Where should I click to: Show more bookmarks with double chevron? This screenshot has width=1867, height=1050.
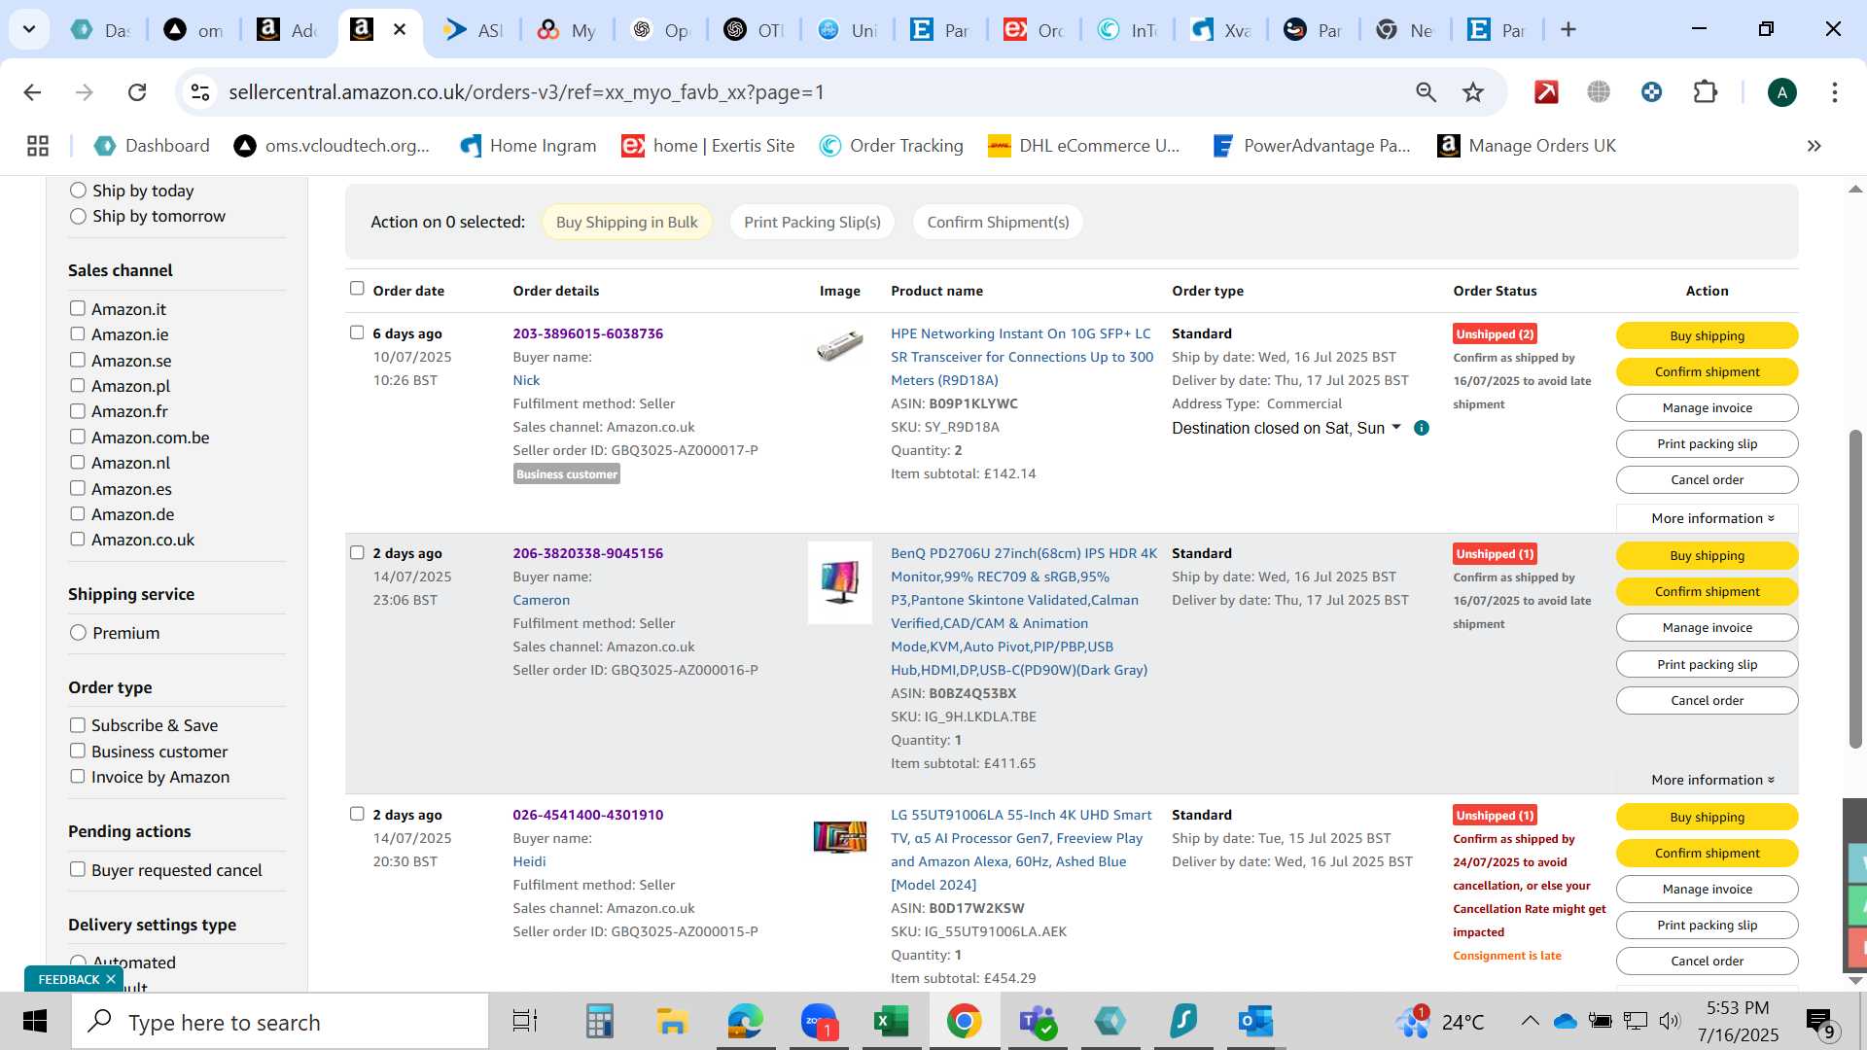[1814, 146]
